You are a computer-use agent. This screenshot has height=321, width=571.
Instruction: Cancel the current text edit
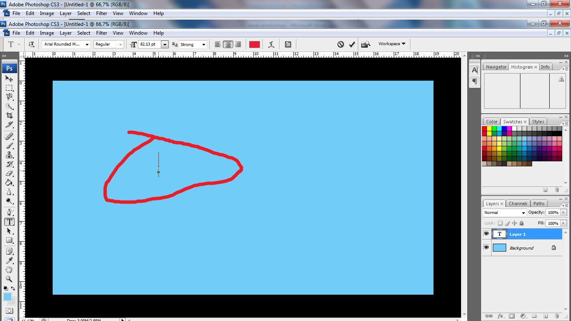(340, 44)
